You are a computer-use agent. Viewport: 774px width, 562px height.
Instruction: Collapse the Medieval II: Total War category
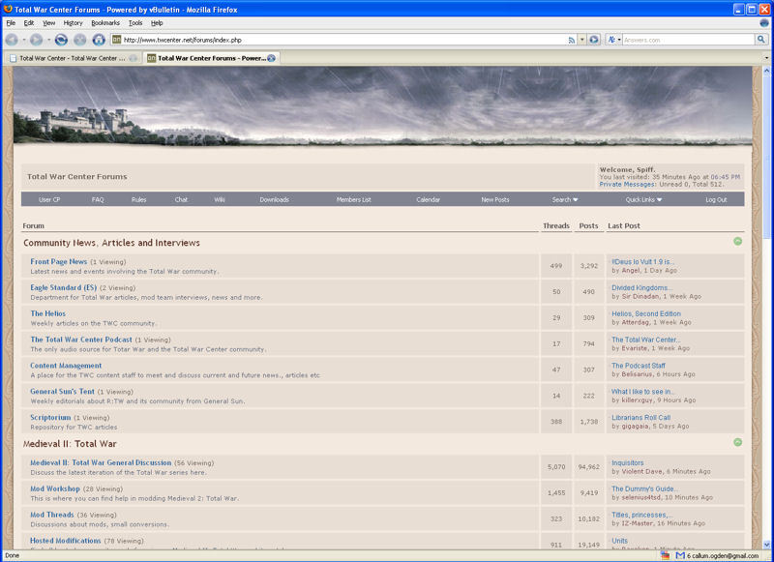(x=737, y=442)
